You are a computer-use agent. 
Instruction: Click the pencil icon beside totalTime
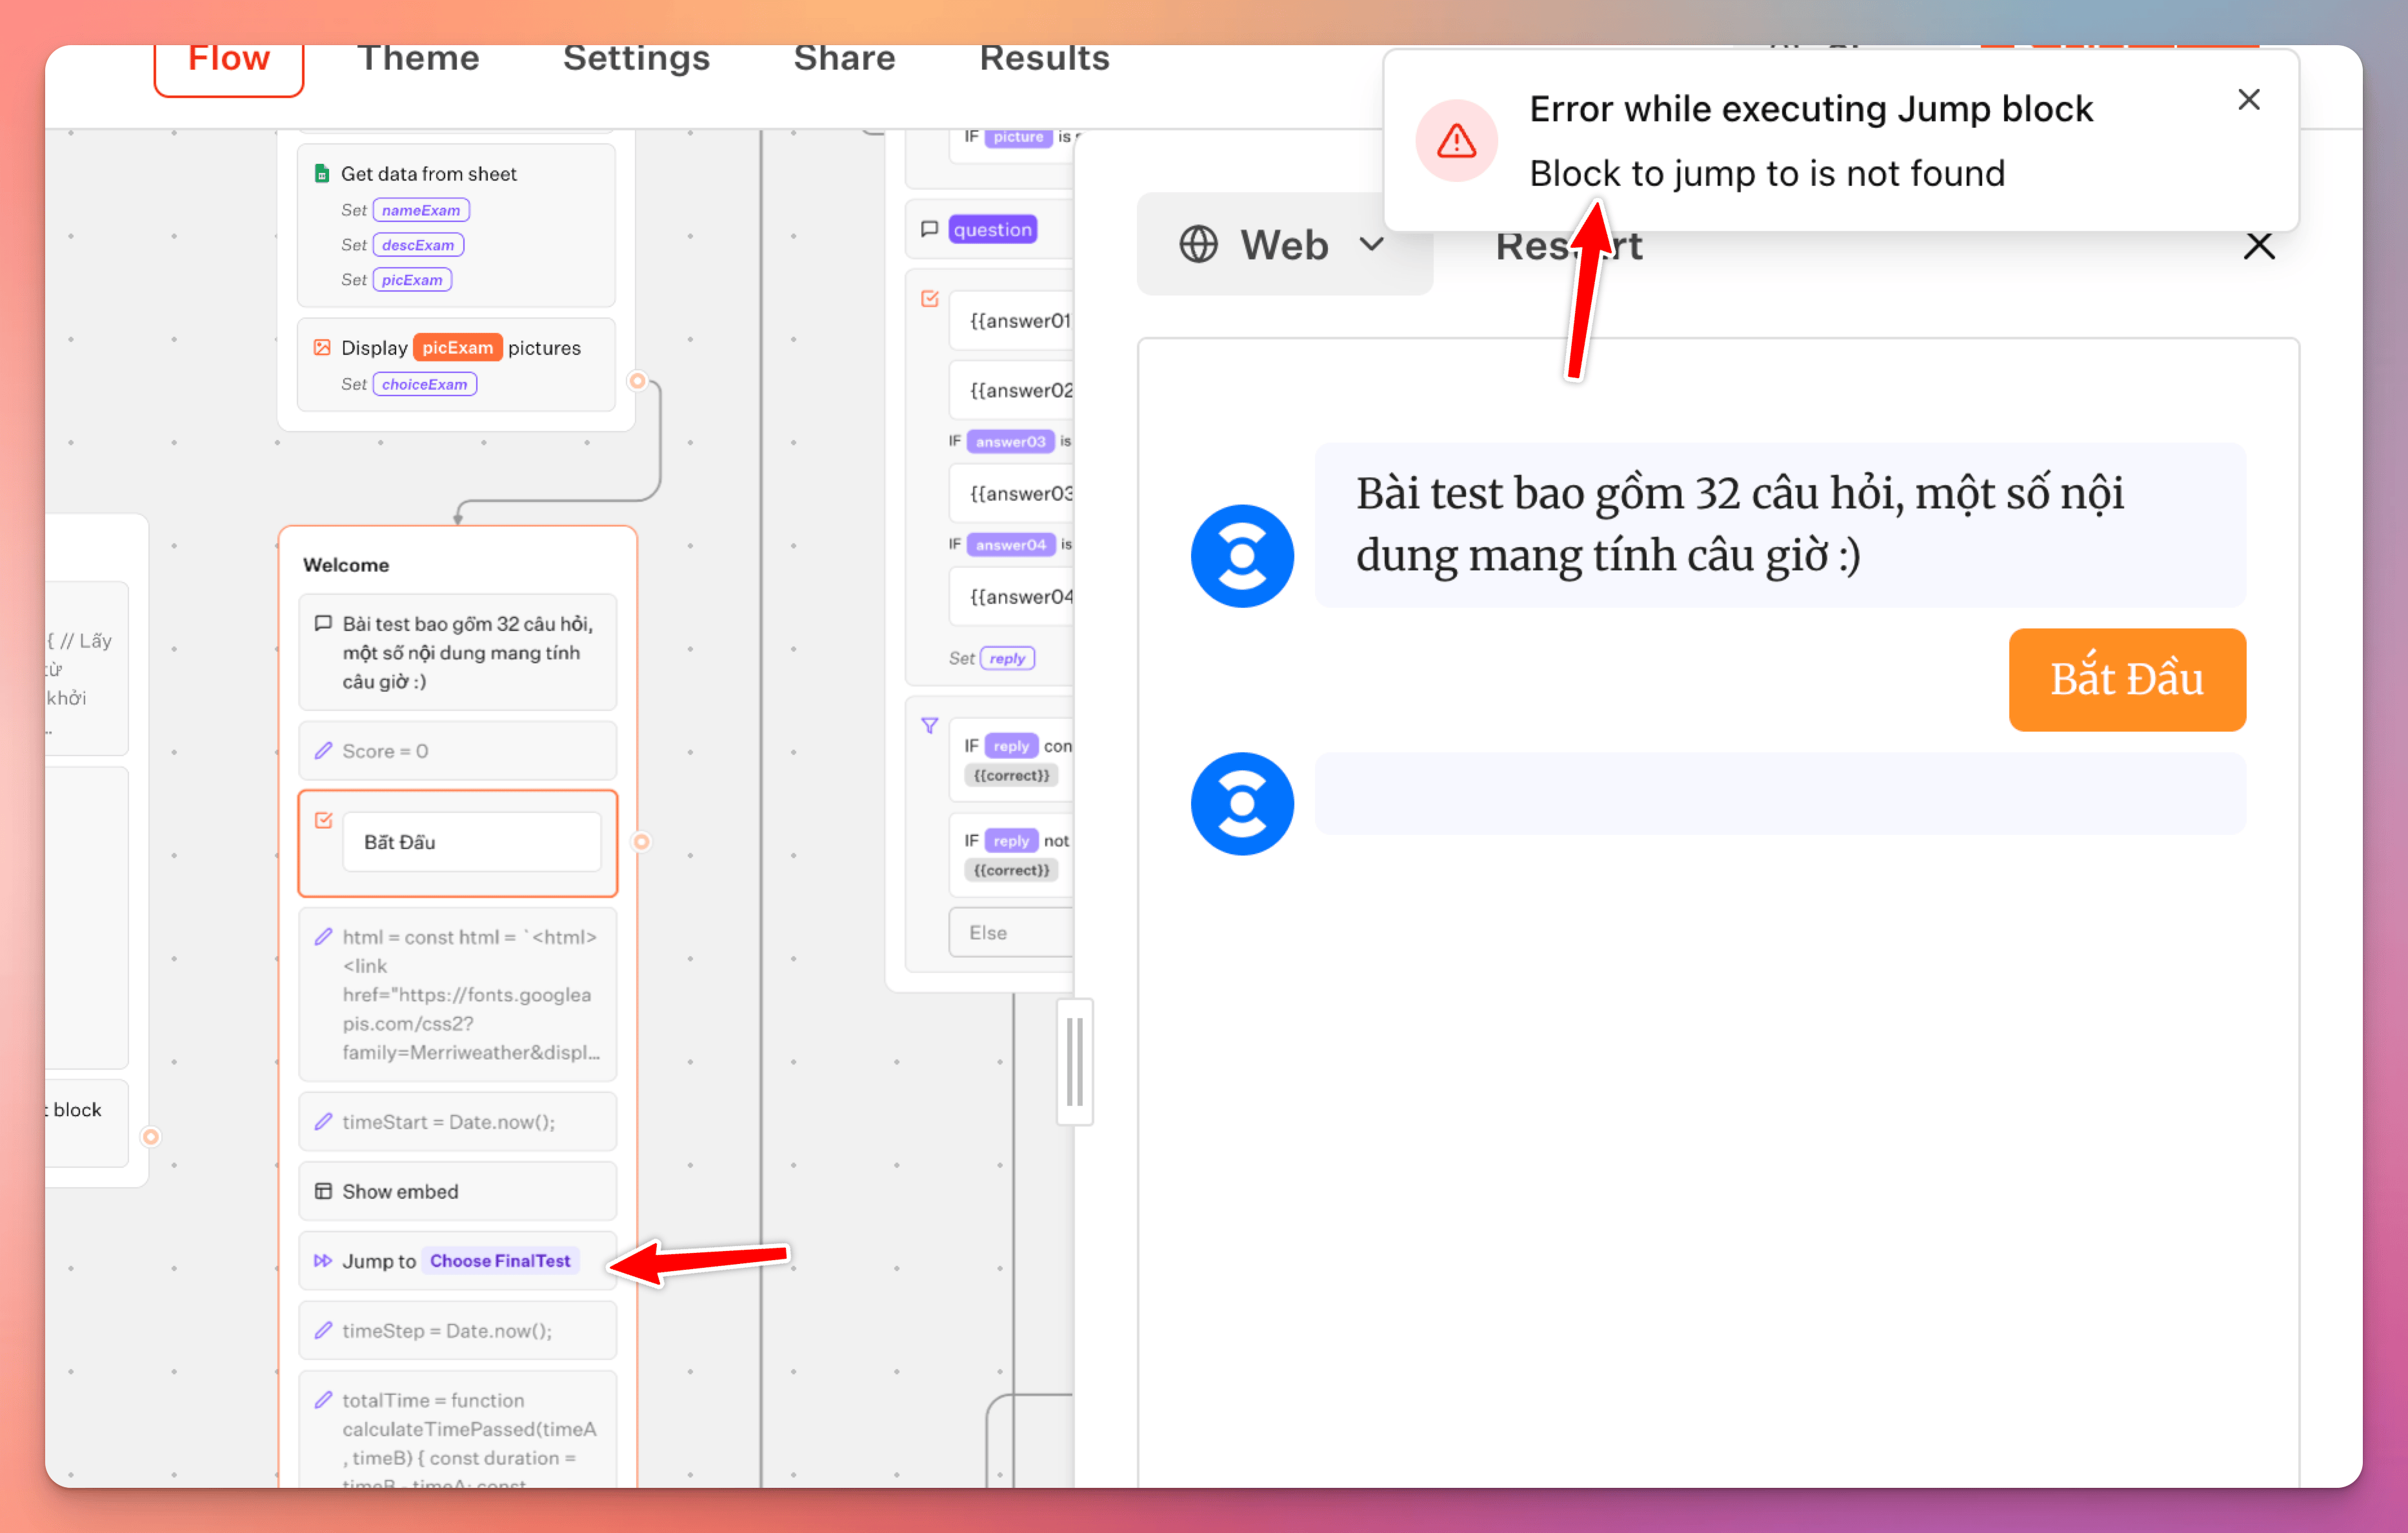(x=323, y=1400)
